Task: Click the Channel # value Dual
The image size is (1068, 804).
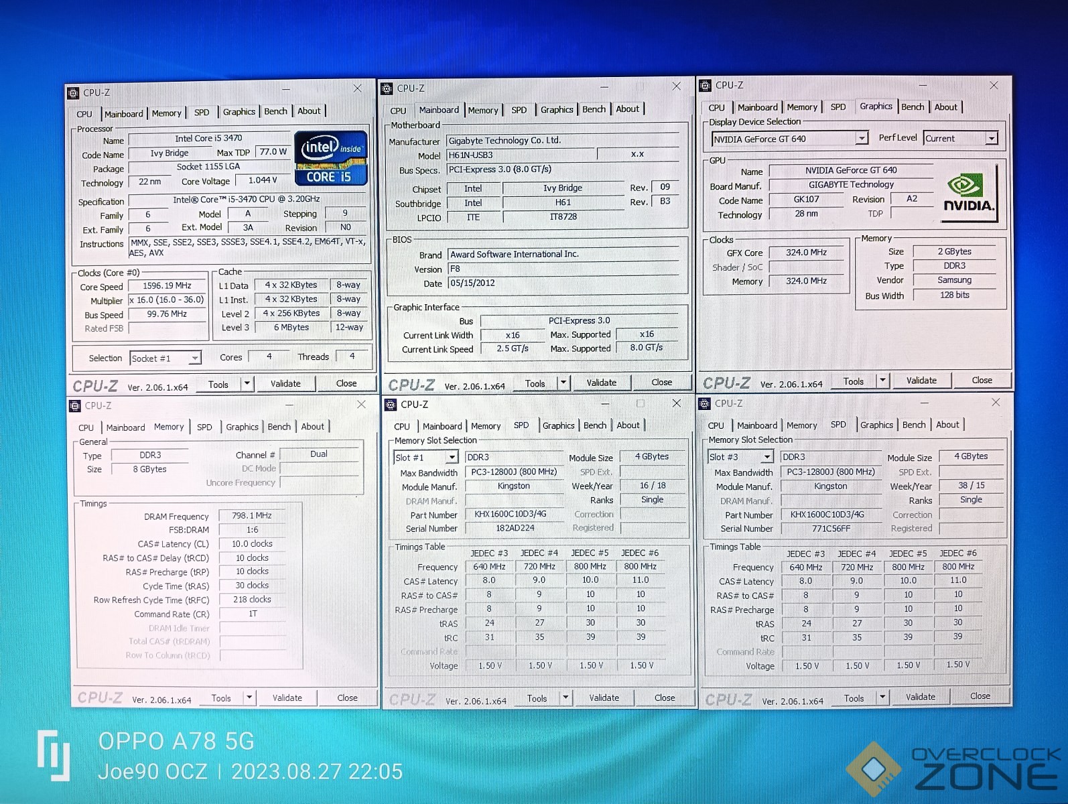Action: [319, 454]
